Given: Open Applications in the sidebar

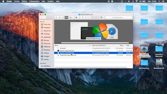Looking at the screenshot, I should (46, 37).
